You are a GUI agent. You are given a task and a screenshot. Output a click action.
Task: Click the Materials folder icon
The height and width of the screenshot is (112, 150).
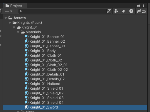pyautogui.click(x=23, y=32)
